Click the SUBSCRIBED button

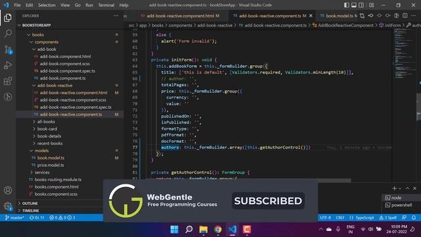[x=268, y=201]
